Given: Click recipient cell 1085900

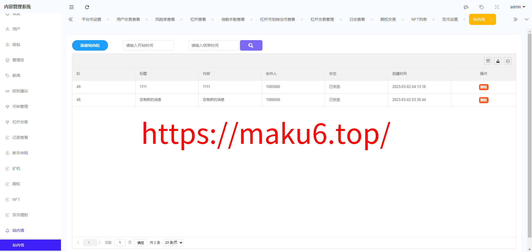Looking at the screenshot, I should pyautogui.click(x=293, y=87).
